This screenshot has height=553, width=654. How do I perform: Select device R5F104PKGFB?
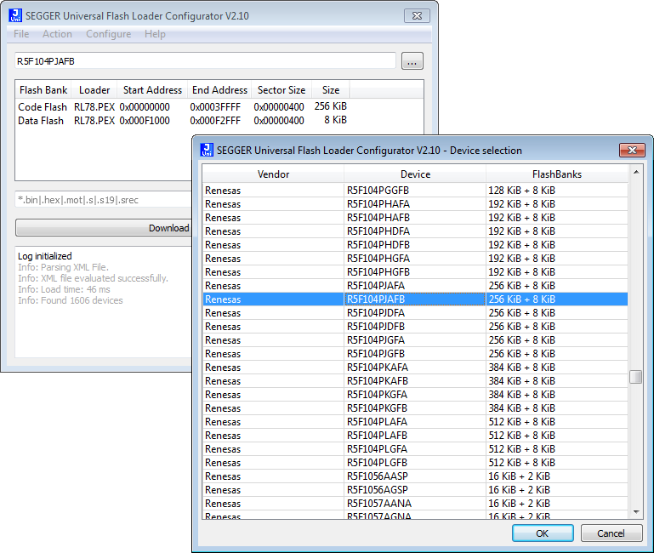415,408
